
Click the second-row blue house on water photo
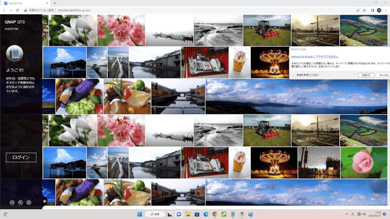tap(64, 63)
